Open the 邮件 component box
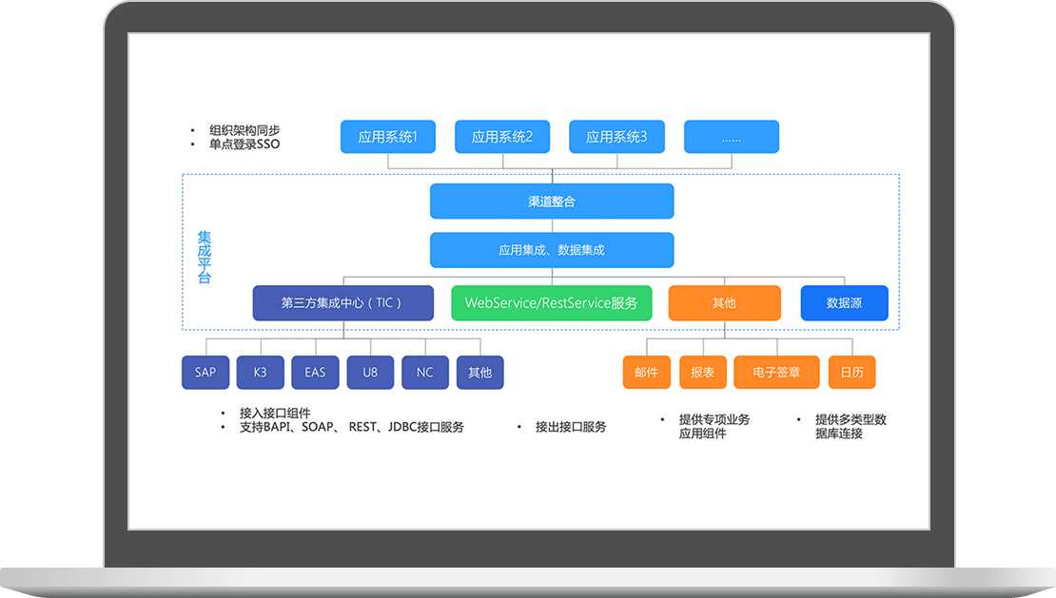The width and height of the screenshot is (1056, 598). [x=646, y=373]
